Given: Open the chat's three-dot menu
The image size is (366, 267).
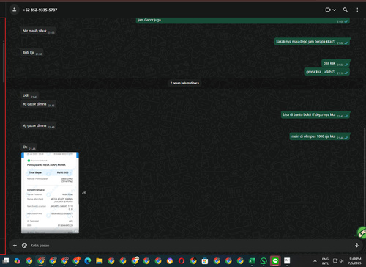Looking at the screenshot, I should (357, 10).
